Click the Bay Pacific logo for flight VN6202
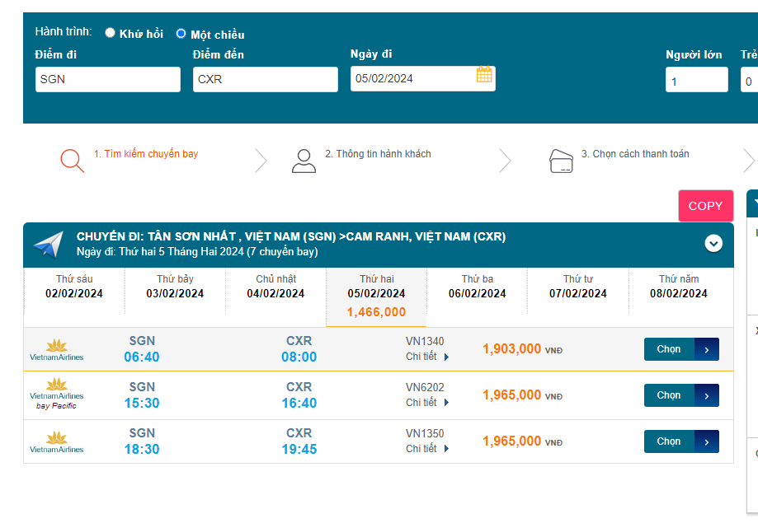Image resolution: width=758 pixels, height=523 pixels. pos(57,395)
